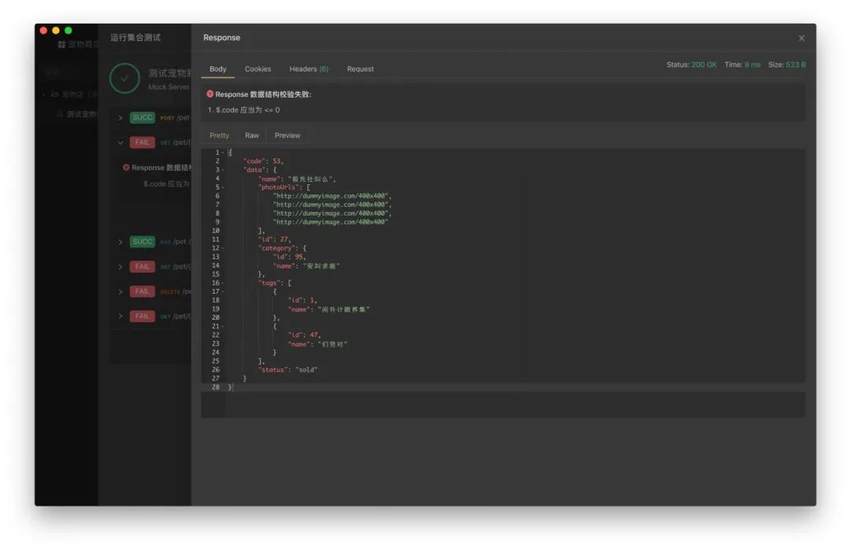Viewport: 851px width, 552px height.
Task: Click the "code": 53 line in JSON
Action: (263, 161)
